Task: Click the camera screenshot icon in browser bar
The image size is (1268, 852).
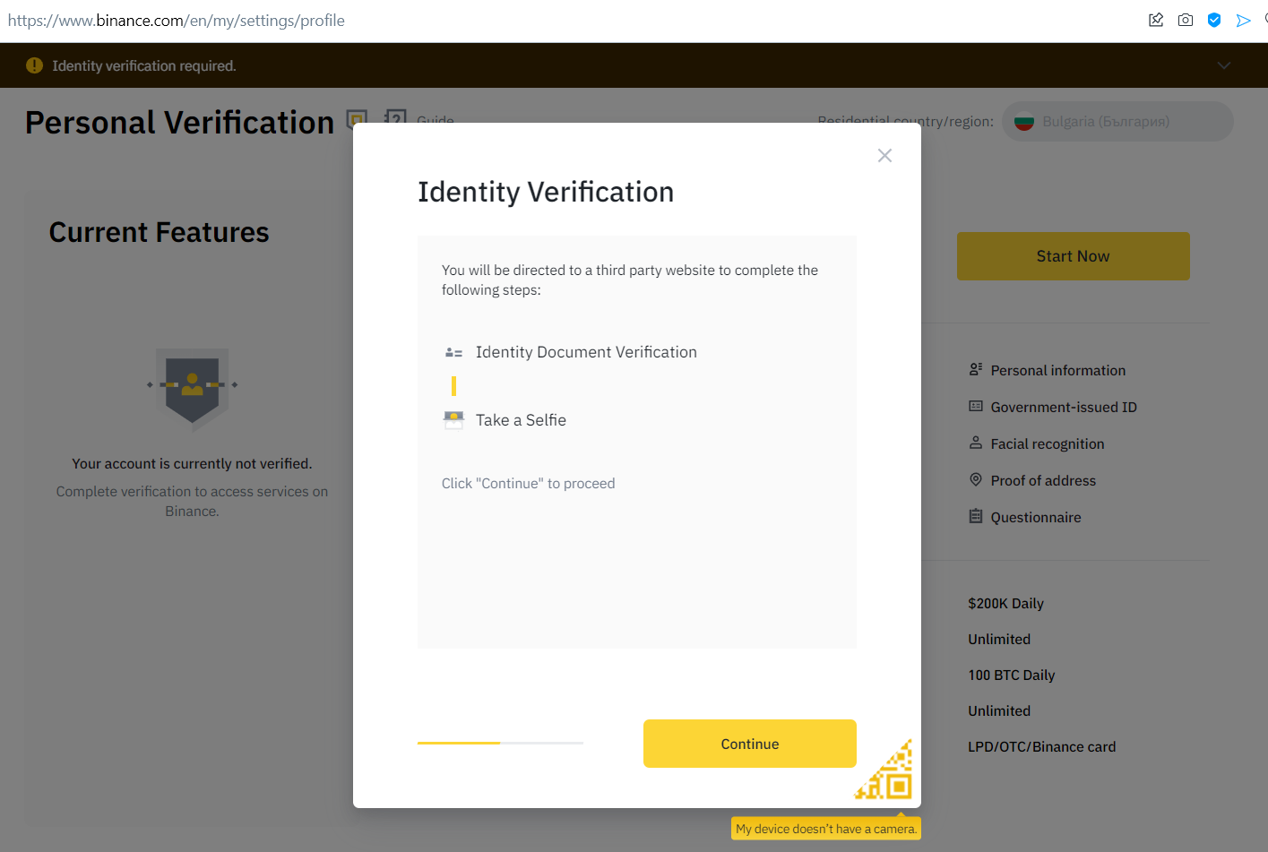Action: click(x=1186, y=20)
